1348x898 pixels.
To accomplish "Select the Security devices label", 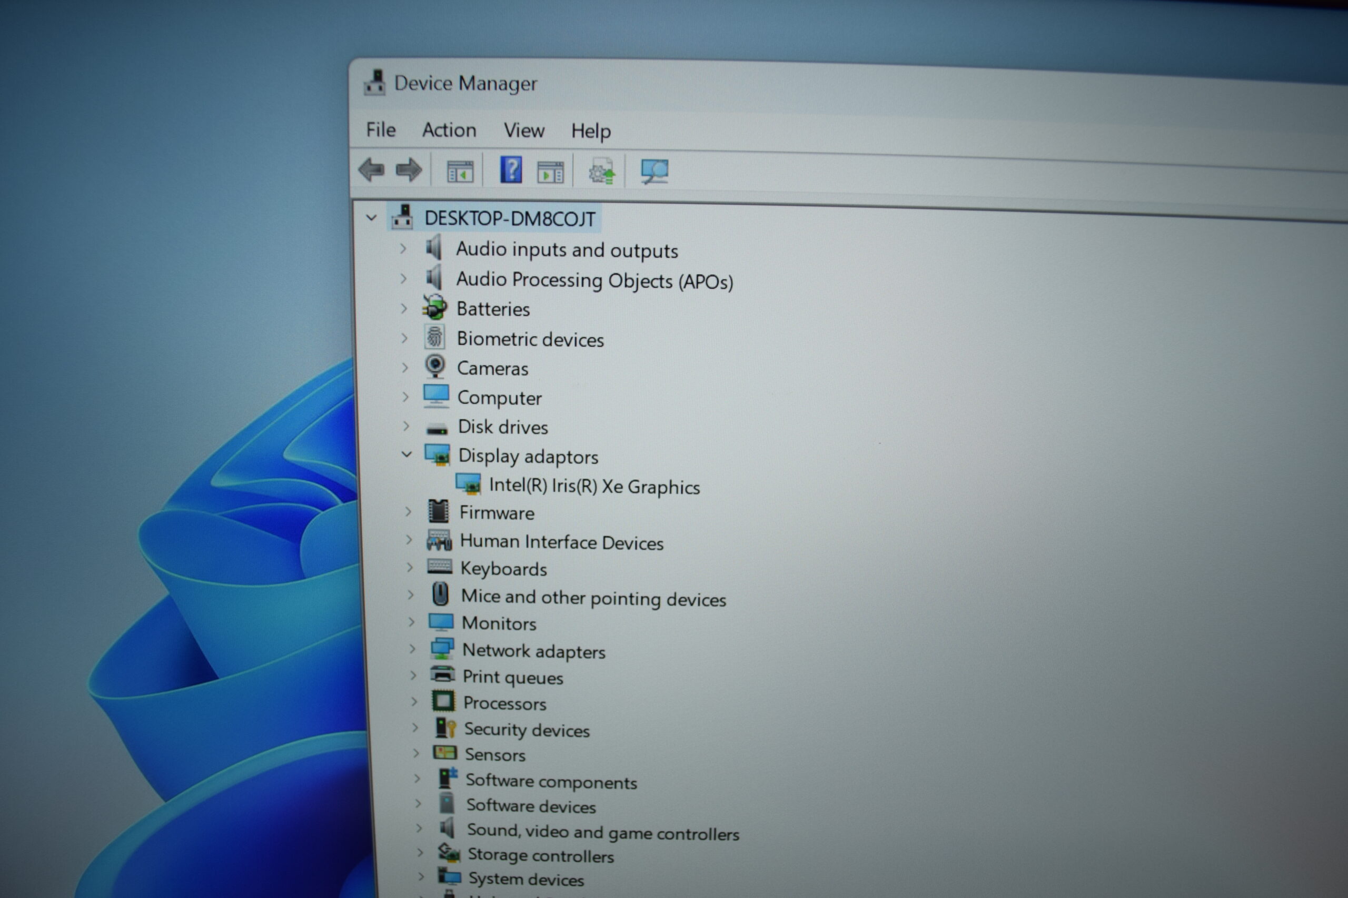I will coord(527,730).
